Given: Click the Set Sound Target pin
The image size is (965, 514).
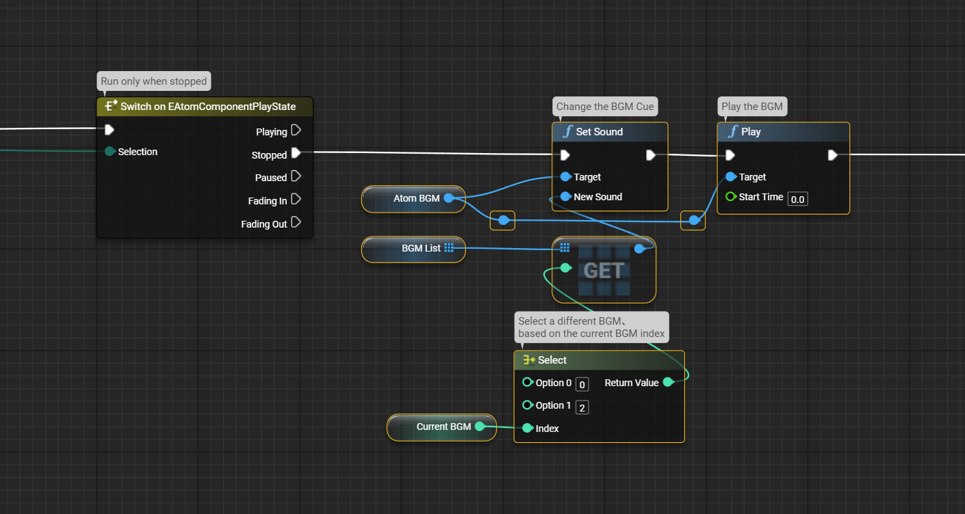Looking at the screenshot, I should point(565,177).
